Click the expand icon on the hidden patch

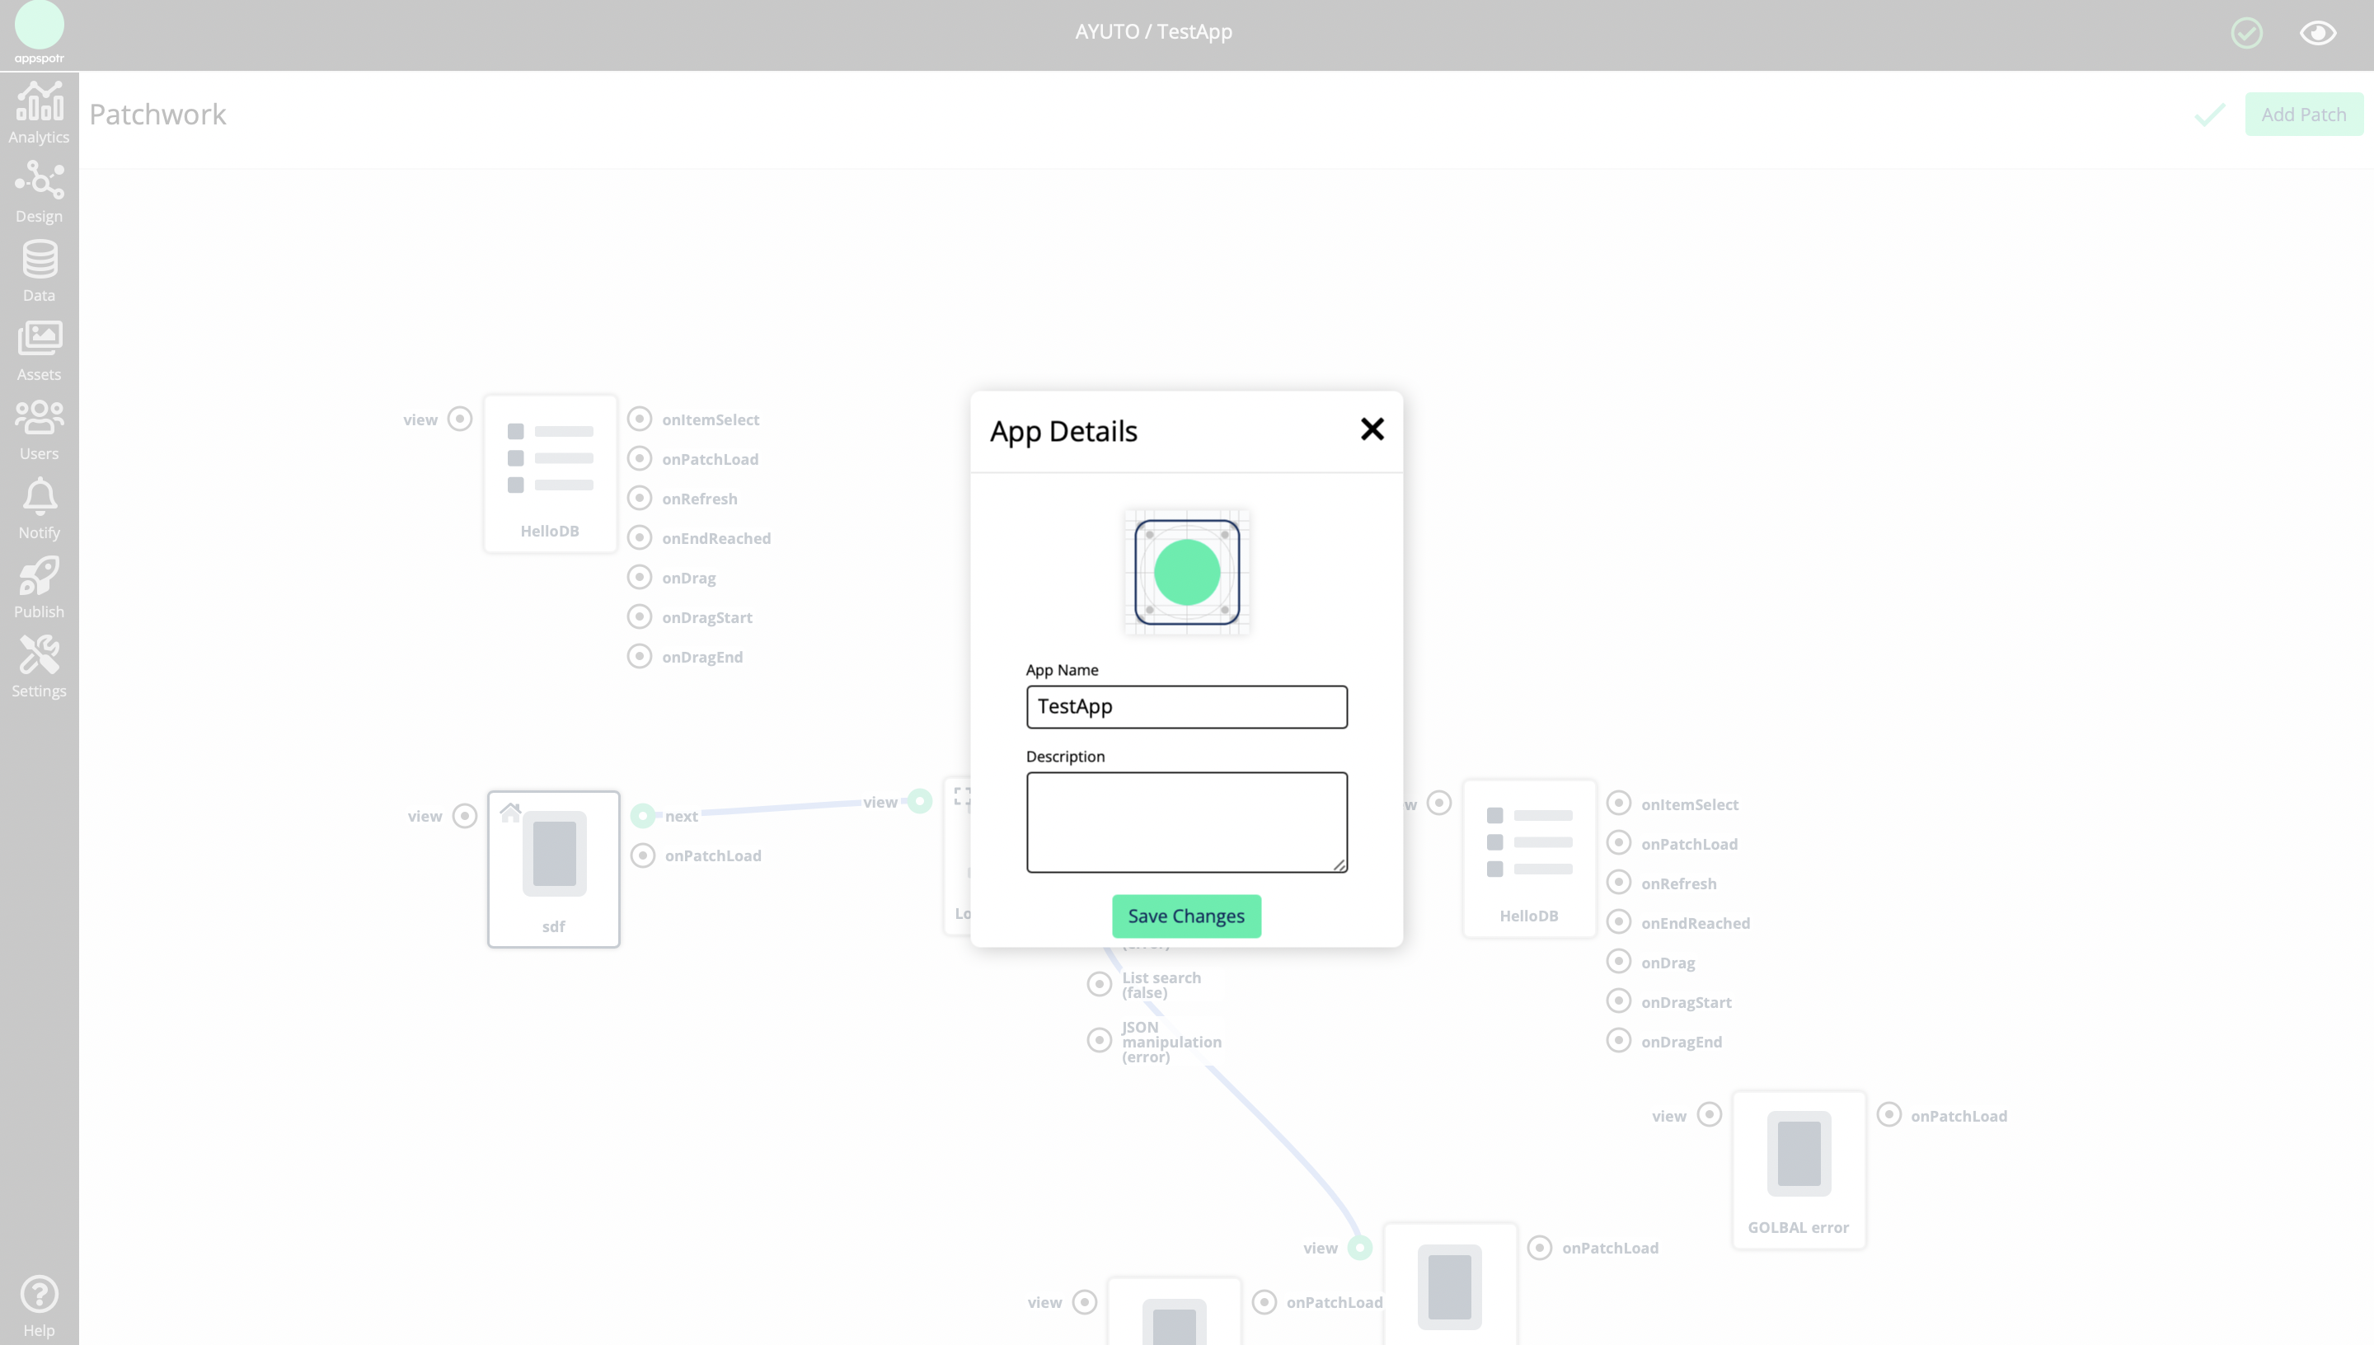tap(962, 795)
